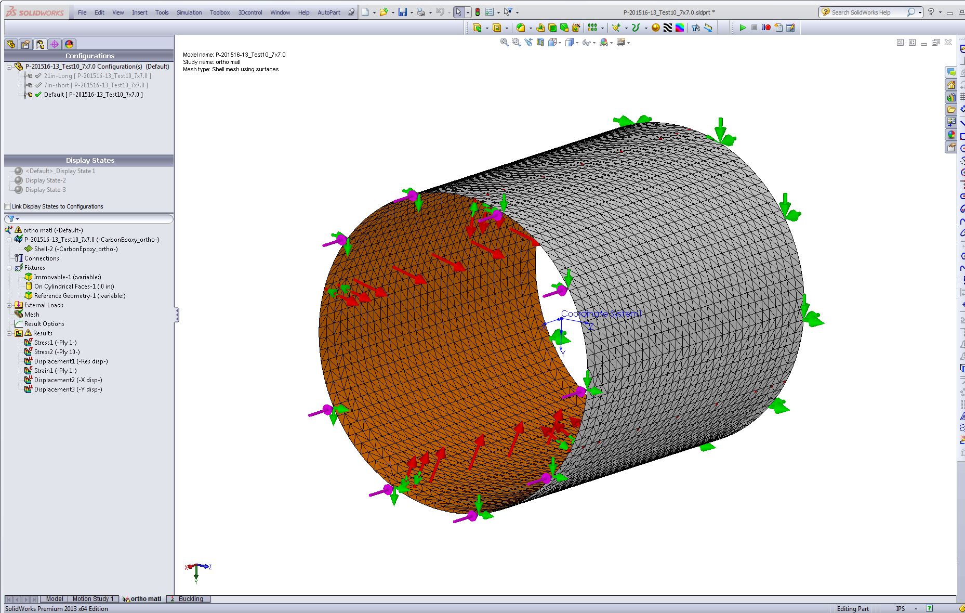Click the Rebuild traffic light icon

tap(478, 12)
